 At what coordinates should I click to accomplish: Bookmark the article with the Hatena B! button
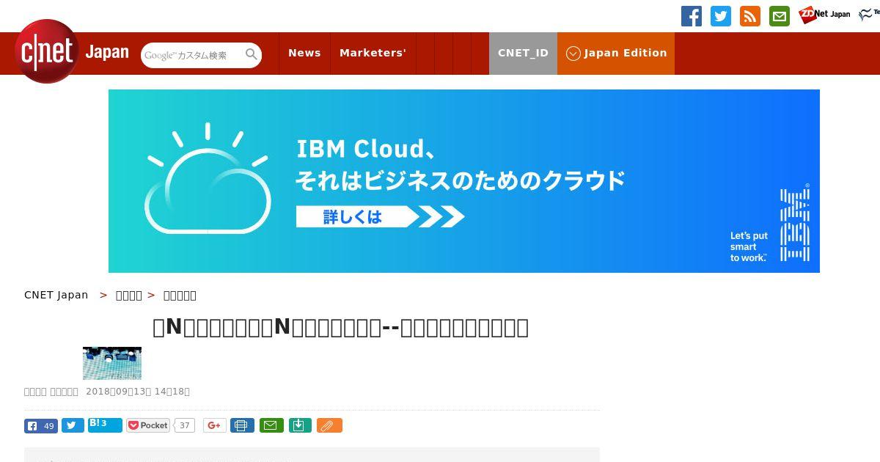105,425
